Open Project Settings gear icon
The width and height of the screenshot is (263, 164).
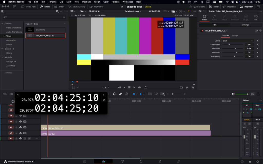(258, 161)
